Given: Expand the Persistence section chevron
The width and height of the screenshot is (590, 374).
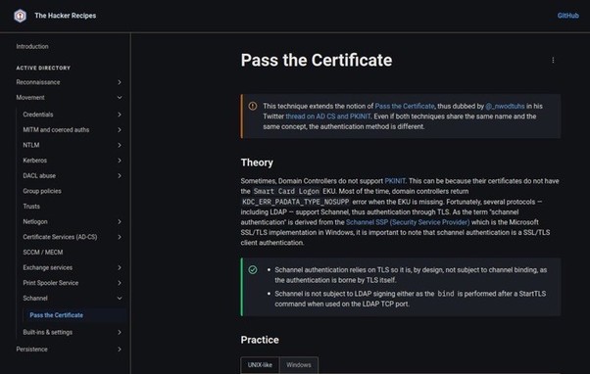Looking at the screenshot, I should pyautogui.click(x=120, y=350).
